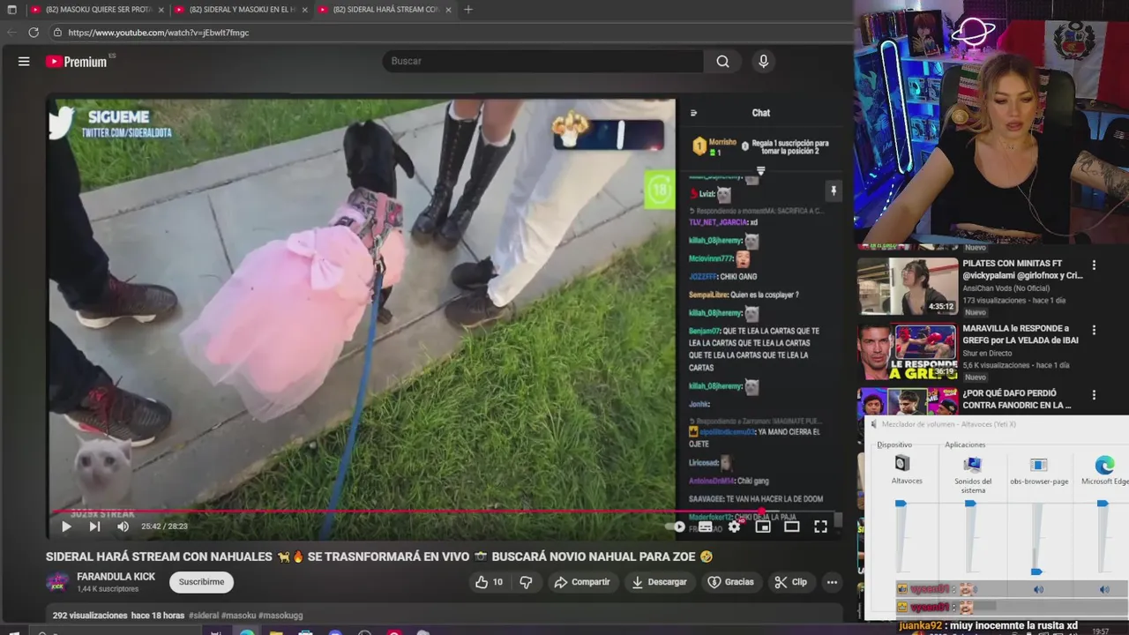
Task: Click the #masokugg hashtag
Action: 280,616
